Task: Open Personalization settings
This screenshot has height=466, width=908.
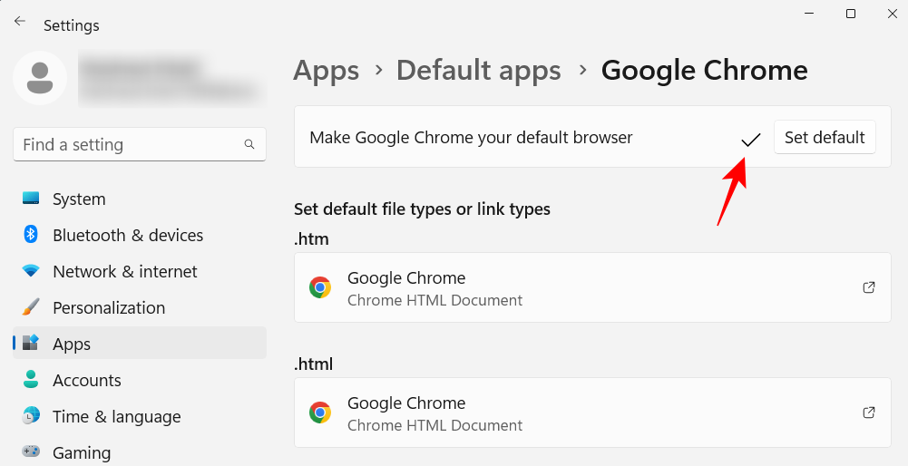Action: point(109,308)
